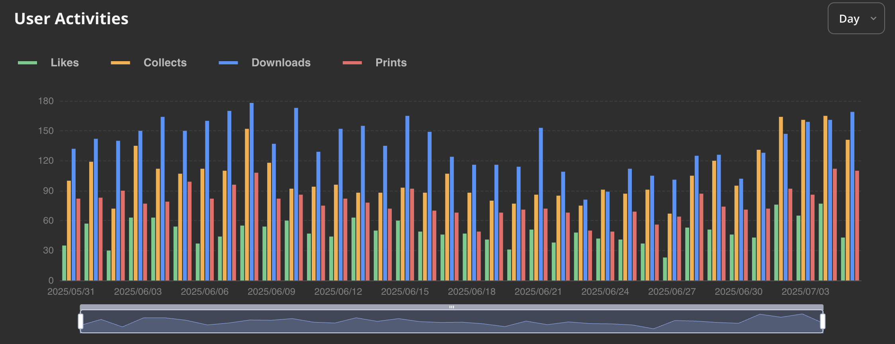895x344 pixels.
Task: Click the 2025/06/06 axis label
Action: coord(205,292)
